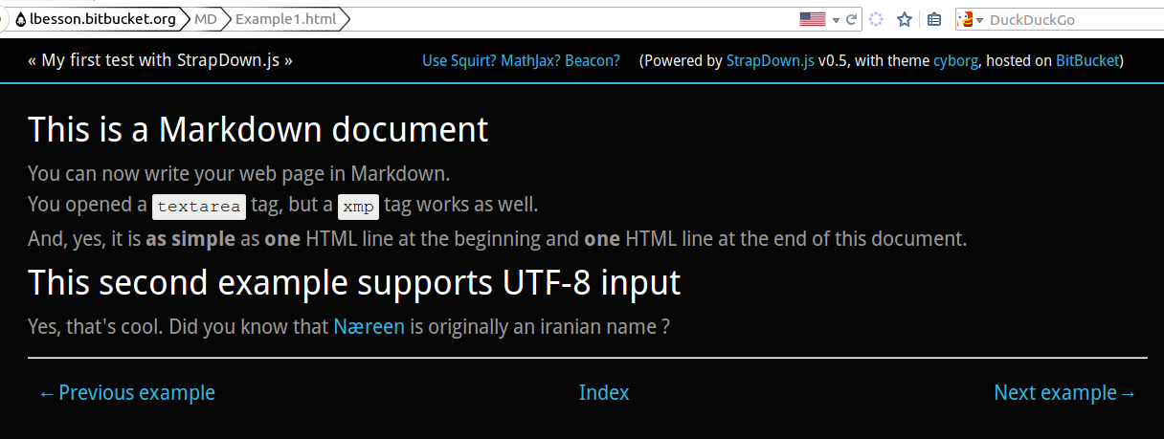Click the site identity icon in URL bar

(20, 19)
